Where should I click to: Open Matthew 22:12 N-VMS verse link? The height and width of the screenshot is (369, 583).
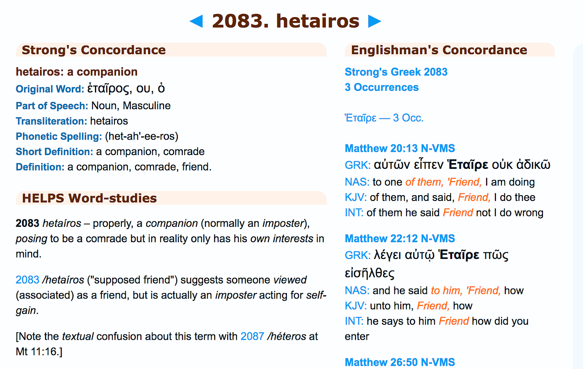(x=400, y=238)
